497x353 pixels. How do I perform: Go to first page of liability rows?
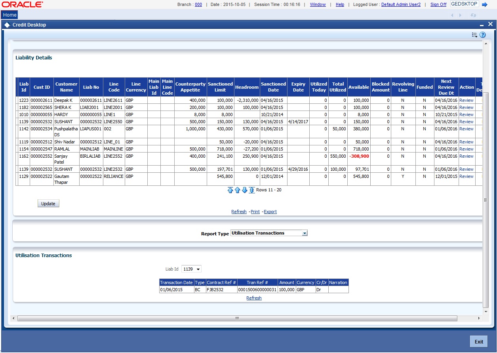230,190
